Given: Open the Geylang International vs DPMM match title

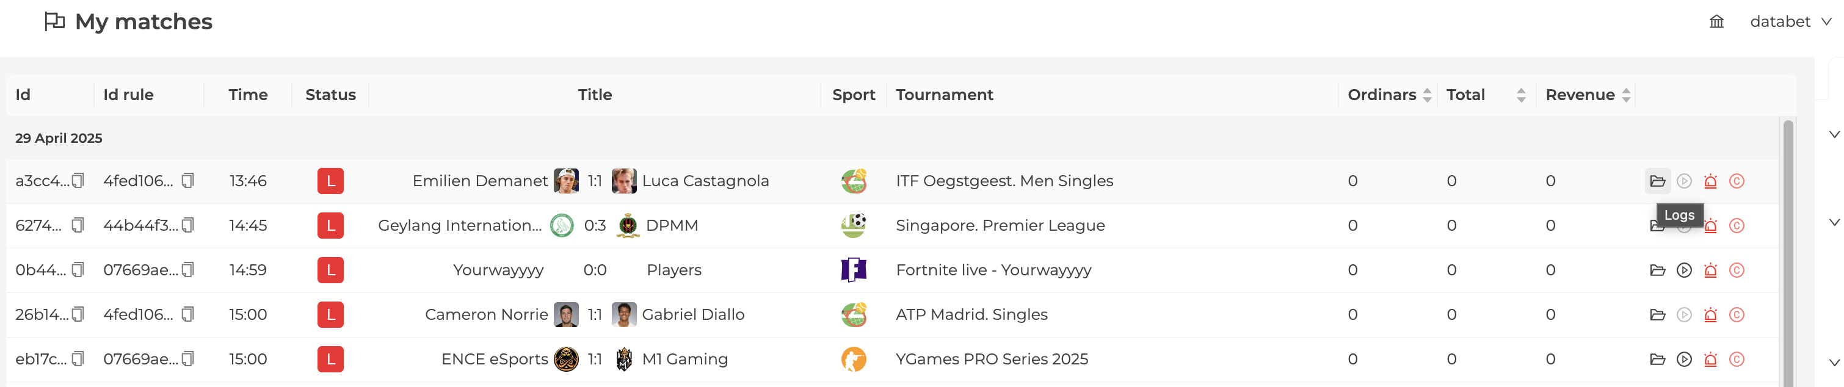Looking at the screenshot, I should 537,226.
